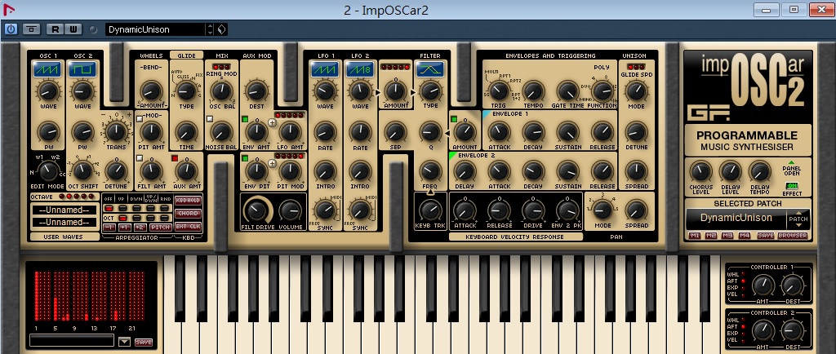Click the LFO 2 waveform display
The width and height of the screenshot is (836, 354).
pos(359,69)
